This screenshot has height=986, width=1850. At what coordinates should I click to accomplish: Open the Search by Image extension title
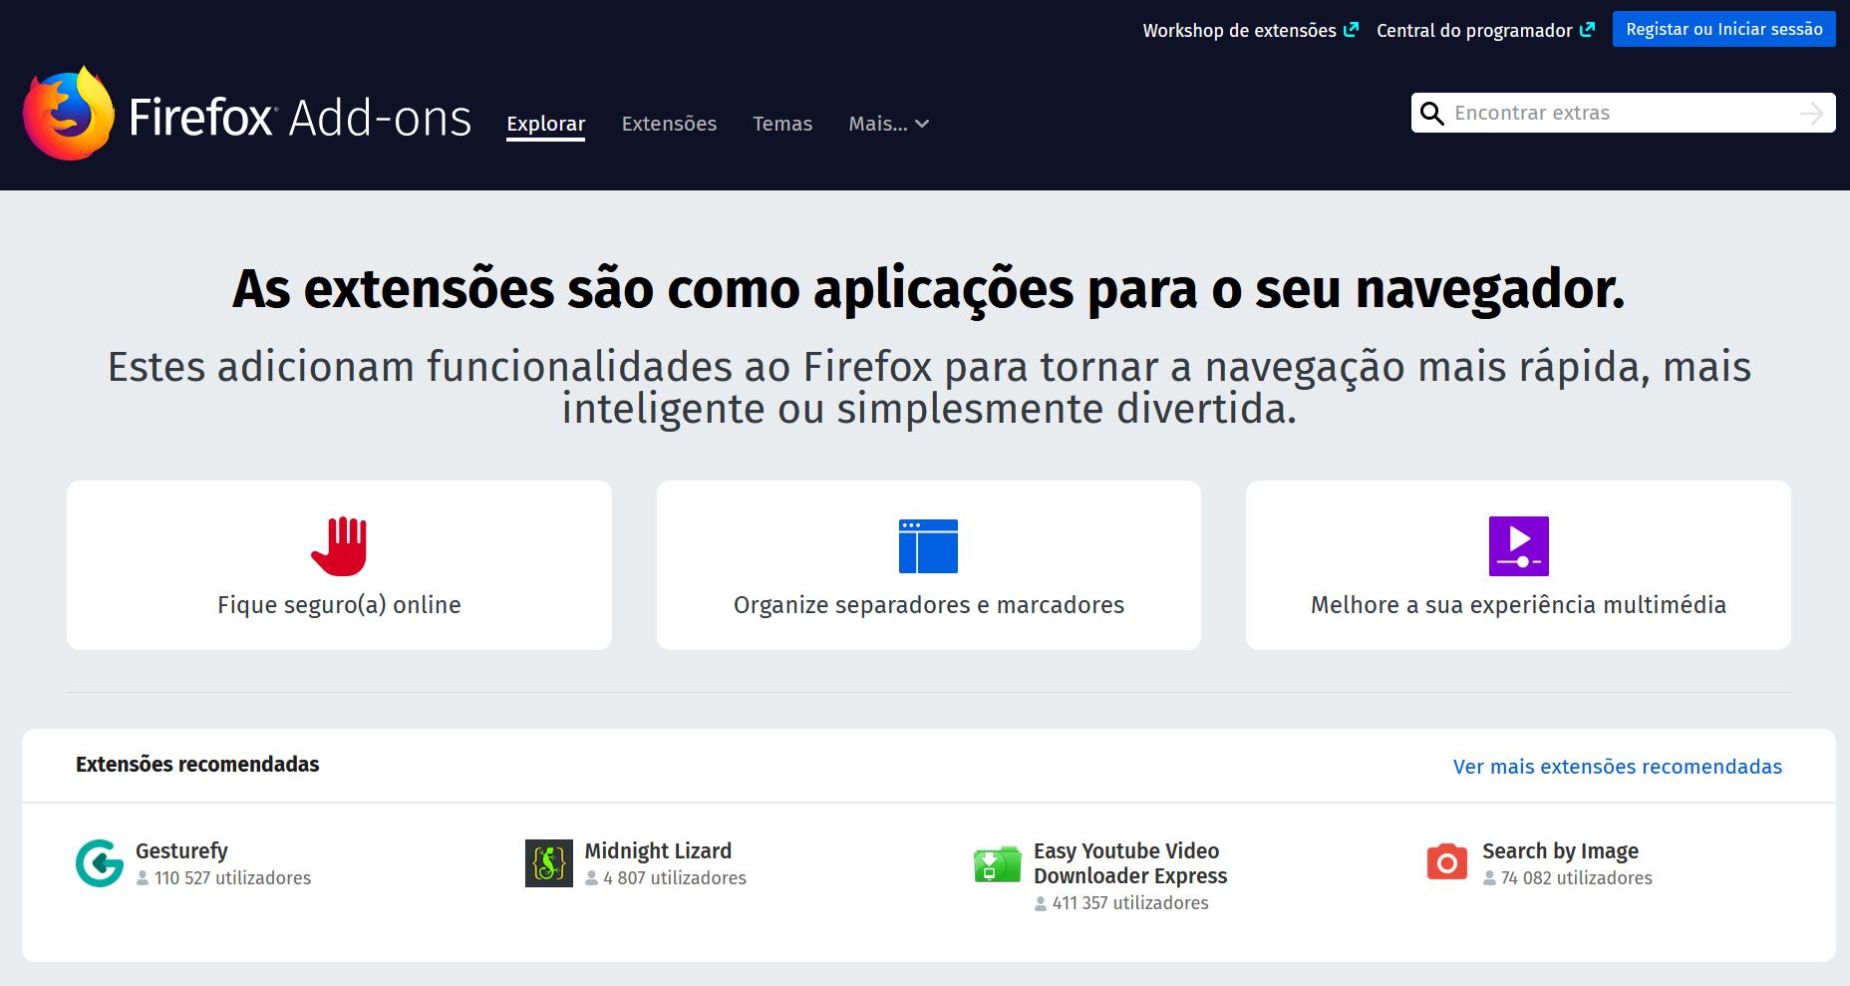tap(1560, 851)
